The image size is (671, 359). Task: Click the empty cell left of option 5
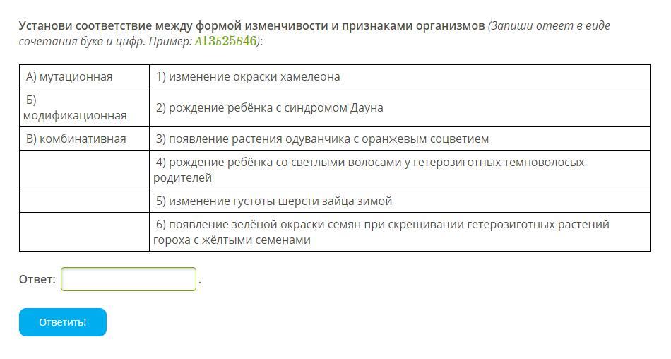click(84, 201)
